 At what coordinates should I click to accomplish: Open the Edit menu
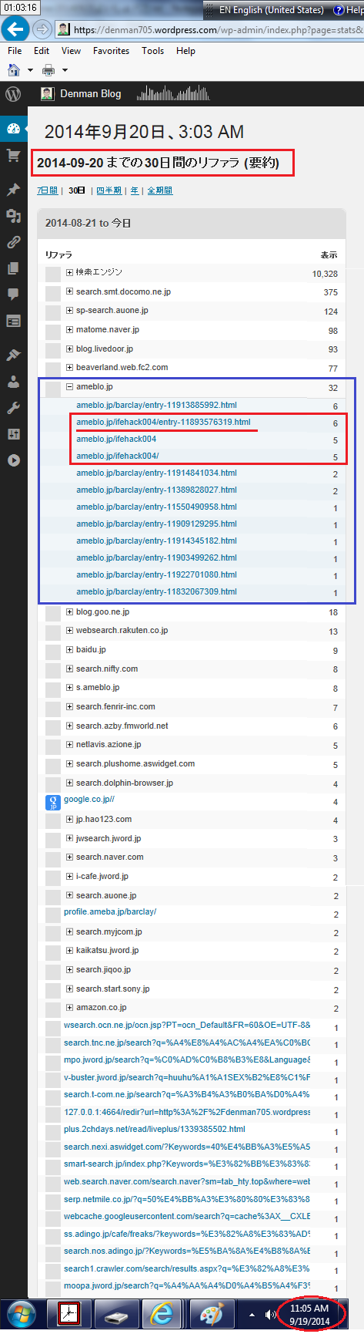click(42, 51)
